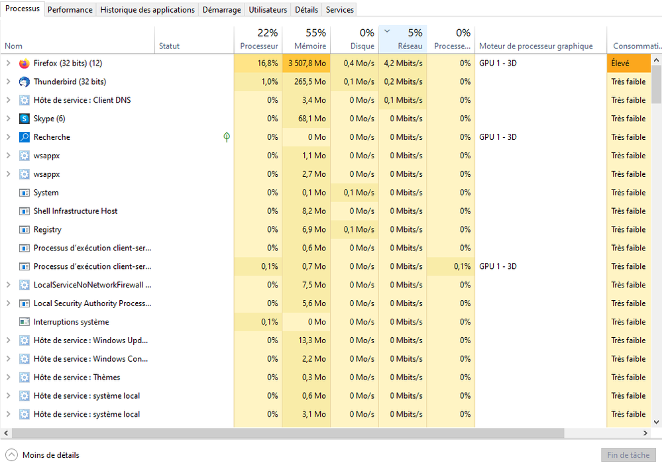Click the Skype process icon
Viewport: 662px width, 471px height.
(x=25, y=119)
